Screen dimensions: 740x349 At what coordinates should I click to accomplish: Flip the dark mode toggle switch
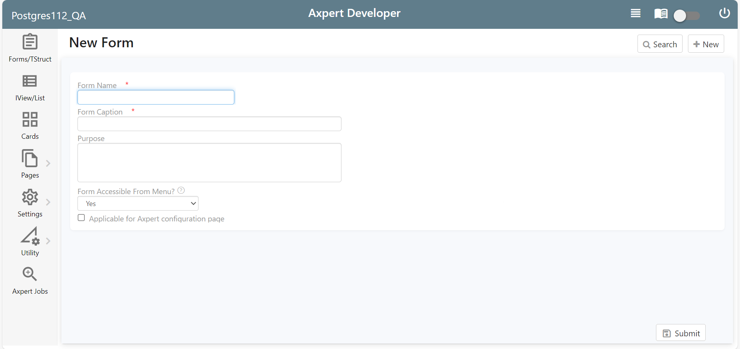[687, 16]
